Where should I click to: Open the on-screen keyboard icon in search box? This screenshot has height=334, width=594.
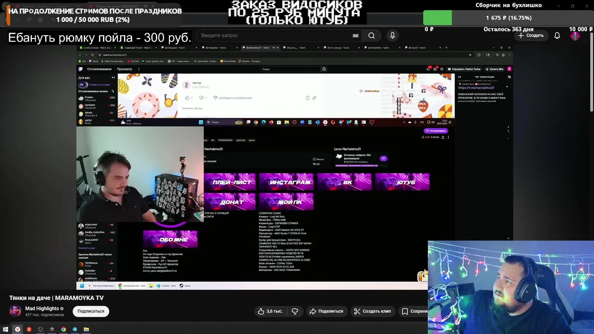pyautogui.click(x=355, y=35)
